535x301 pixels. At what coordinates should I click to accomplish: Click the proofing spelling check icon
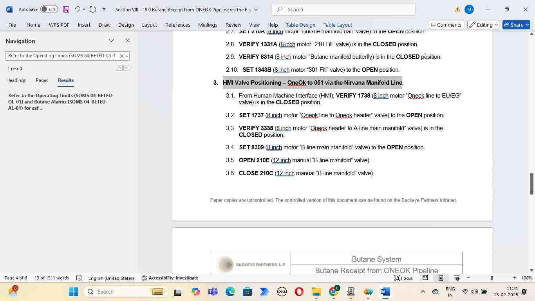click(x=79, y=278)
